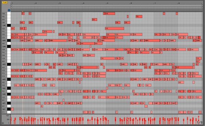Select the B3 note at the far right

(x=198, y=61)
